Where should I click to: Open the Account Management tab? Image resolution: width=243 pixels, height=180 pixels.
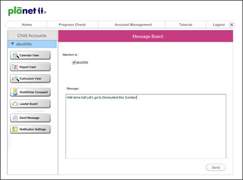click(133, 25)
